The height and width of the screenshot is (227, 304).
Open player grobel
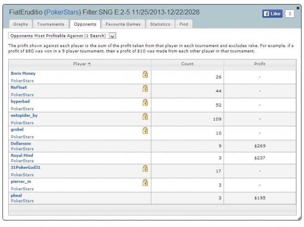17,130
